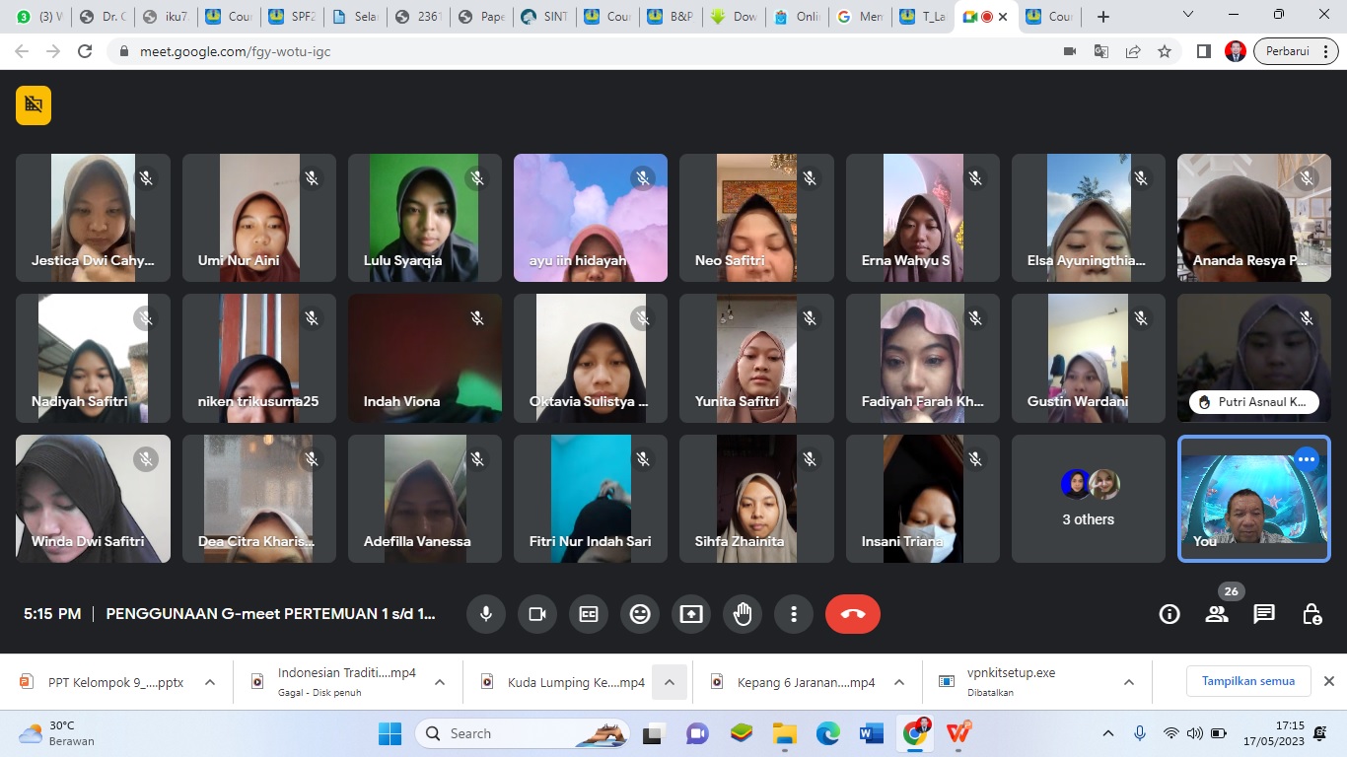Open the emoji reactions button

[x=640, y=614]
